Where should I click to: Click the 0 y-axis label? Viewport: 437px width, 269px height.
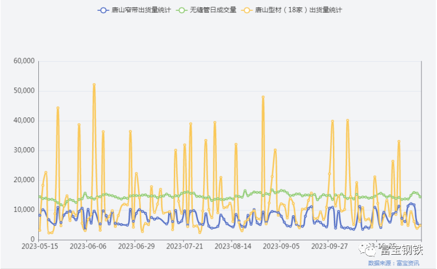(x=33, y=239)
